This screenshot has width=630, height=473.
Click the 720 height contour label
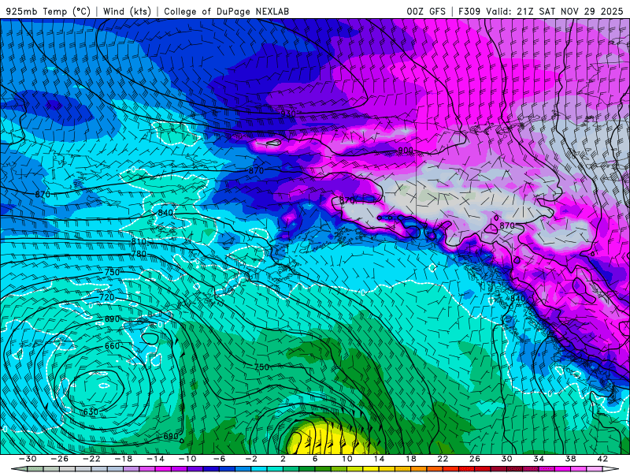coord(107,298)
